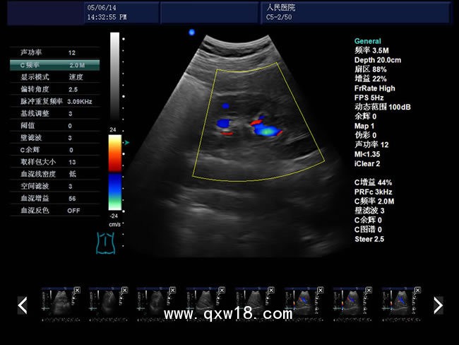This screenshot has height=345, width=459.
Task: Select the 显示模式 速度 row
Action: coord(55,77)
